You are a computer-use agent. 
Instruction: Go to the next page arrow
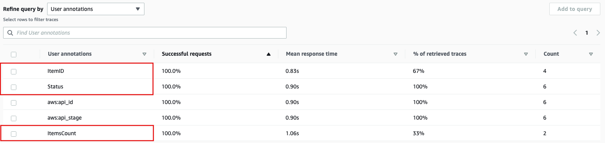(598, 33)
